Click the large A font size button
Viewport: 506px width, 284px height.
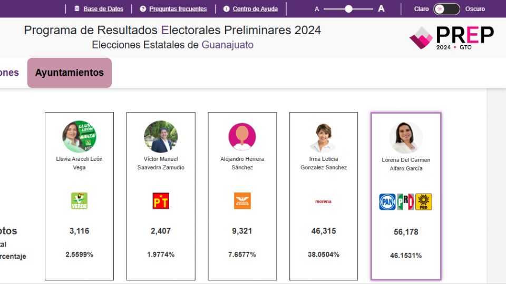click(x=381, y=9)
